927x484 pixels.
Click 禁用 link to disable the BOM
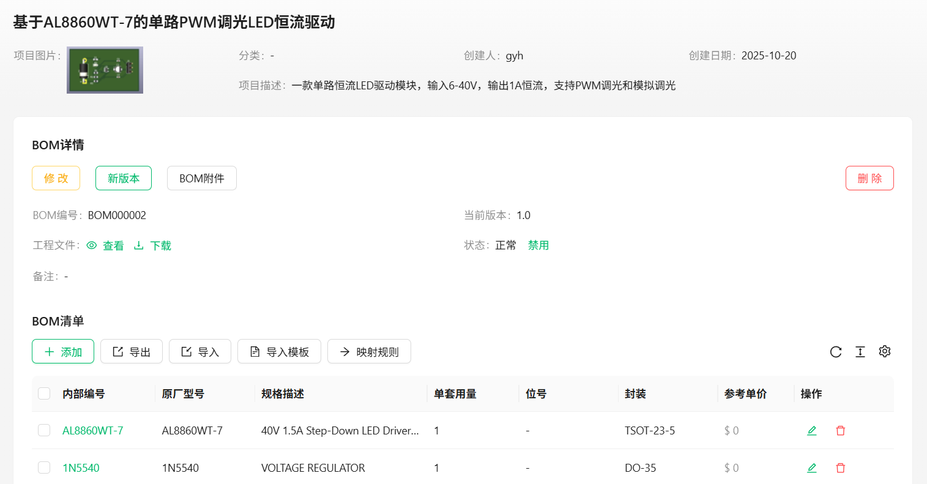coord(538,245)
